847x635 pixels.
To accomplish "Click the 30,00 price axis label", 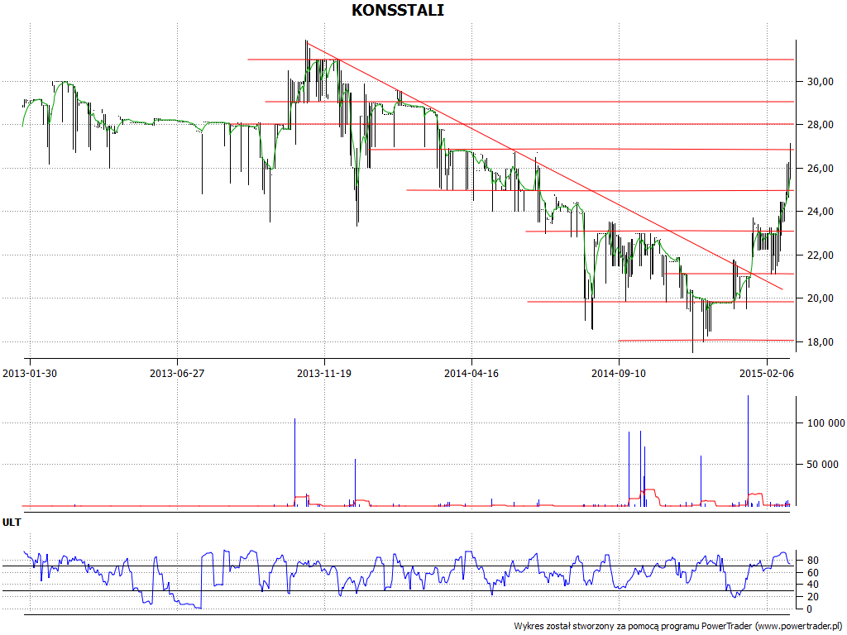I will pos(820,82).
